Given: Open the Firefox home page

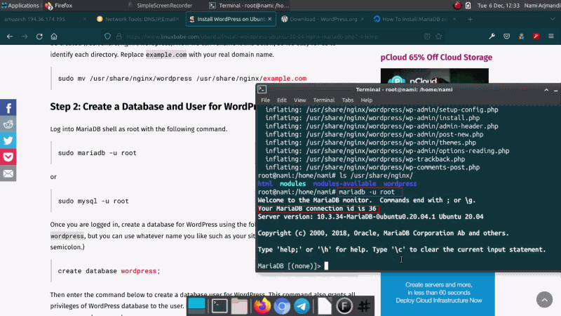Looking at the screenshot, I should pos(54,37).
